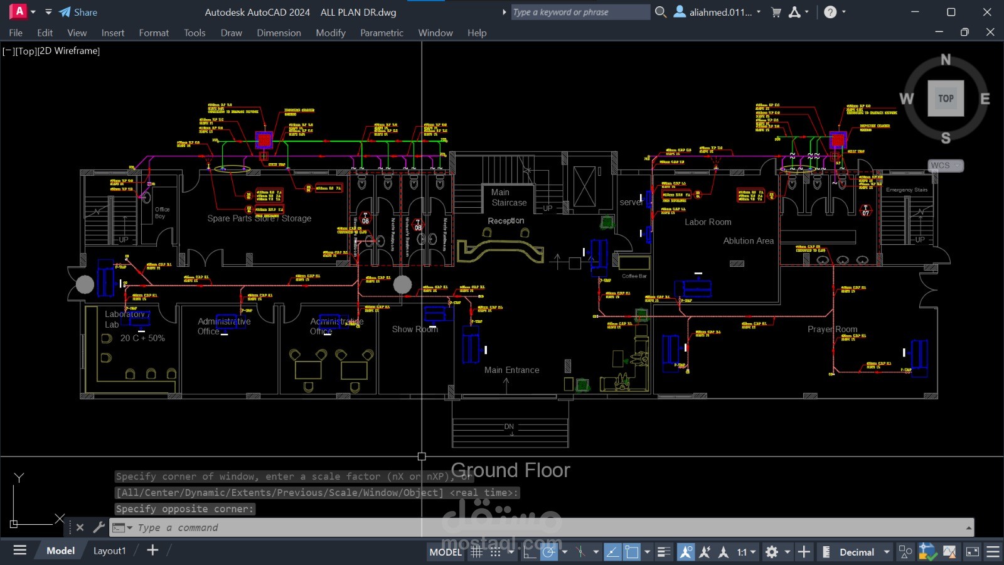Open the Insert menu
The image size is (1004, 565).
point(113,33)
